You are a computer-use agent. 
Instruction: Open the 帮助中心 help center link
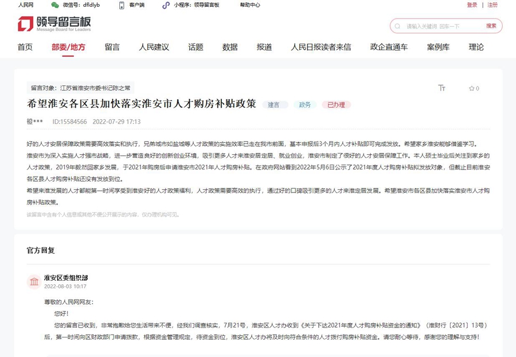click(x=249, y=5)
